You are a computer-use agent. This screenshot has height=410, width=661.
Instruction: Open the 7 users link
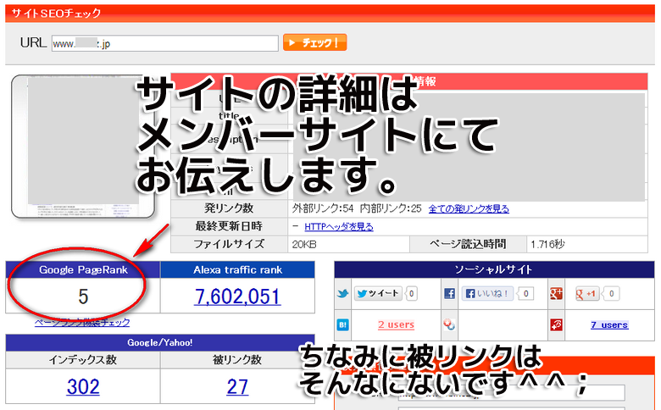609,325
